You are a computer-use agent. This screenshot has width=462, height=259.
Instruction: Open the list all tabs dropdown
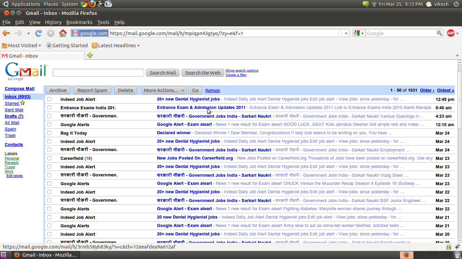457,56
